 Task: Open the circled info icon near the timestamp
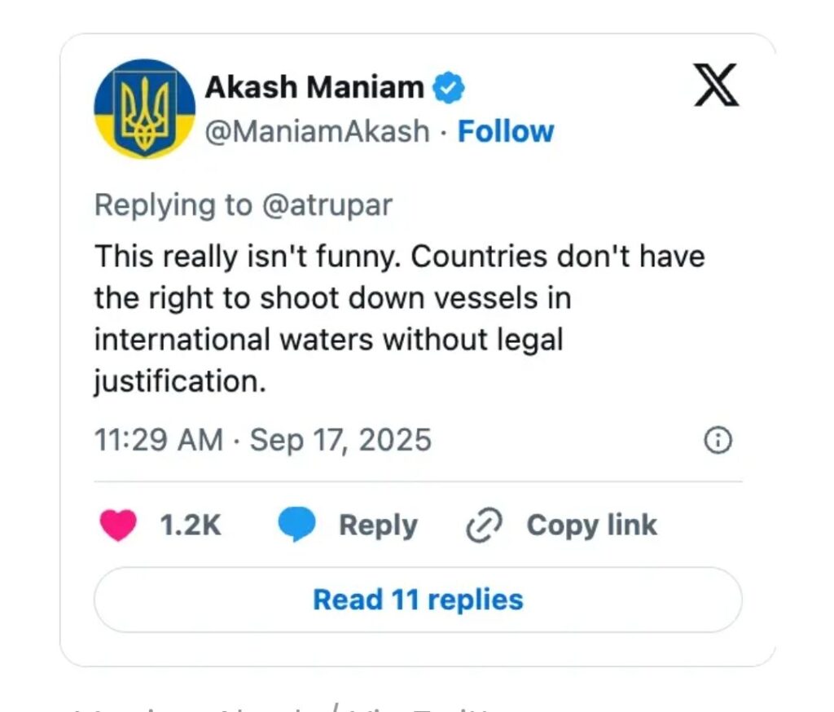pos(718,440)
